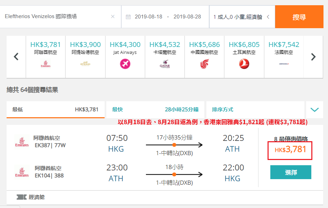Show previous airlines with left arrow
The height and width of the screenshot is (208, 328).
point(16,57)
